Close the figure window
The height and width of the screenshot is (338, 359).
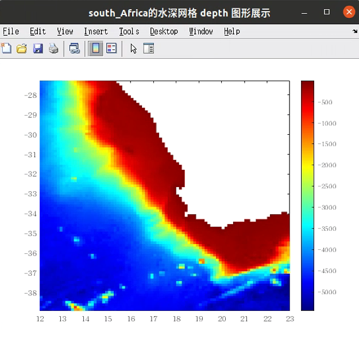click(x=349, y=12)
